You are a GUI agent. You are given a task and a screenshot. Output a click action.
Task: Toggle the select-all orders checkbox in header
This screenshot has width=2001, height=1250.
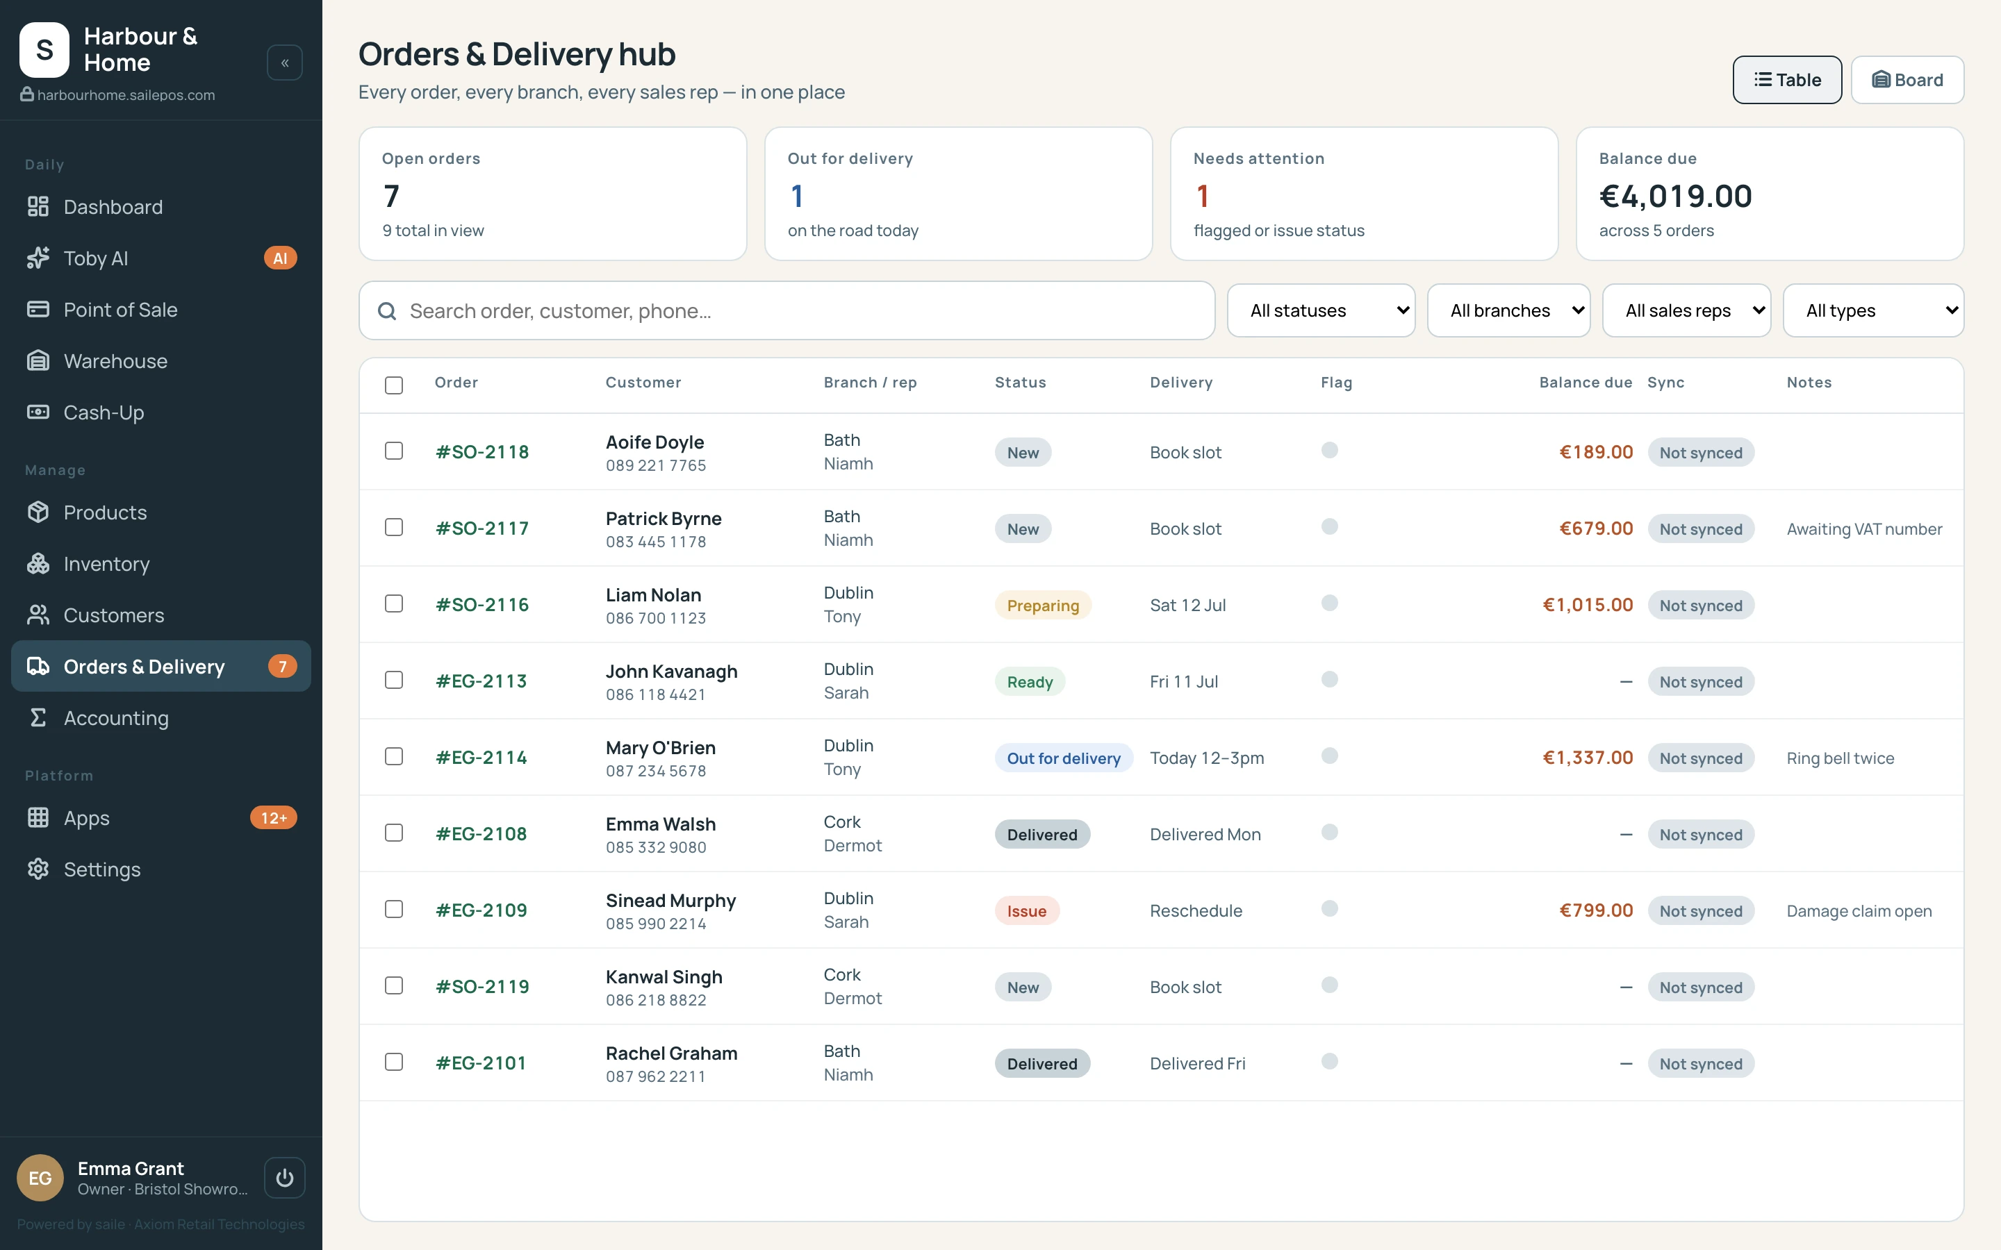pyautogui.click(x=393, y=385)
